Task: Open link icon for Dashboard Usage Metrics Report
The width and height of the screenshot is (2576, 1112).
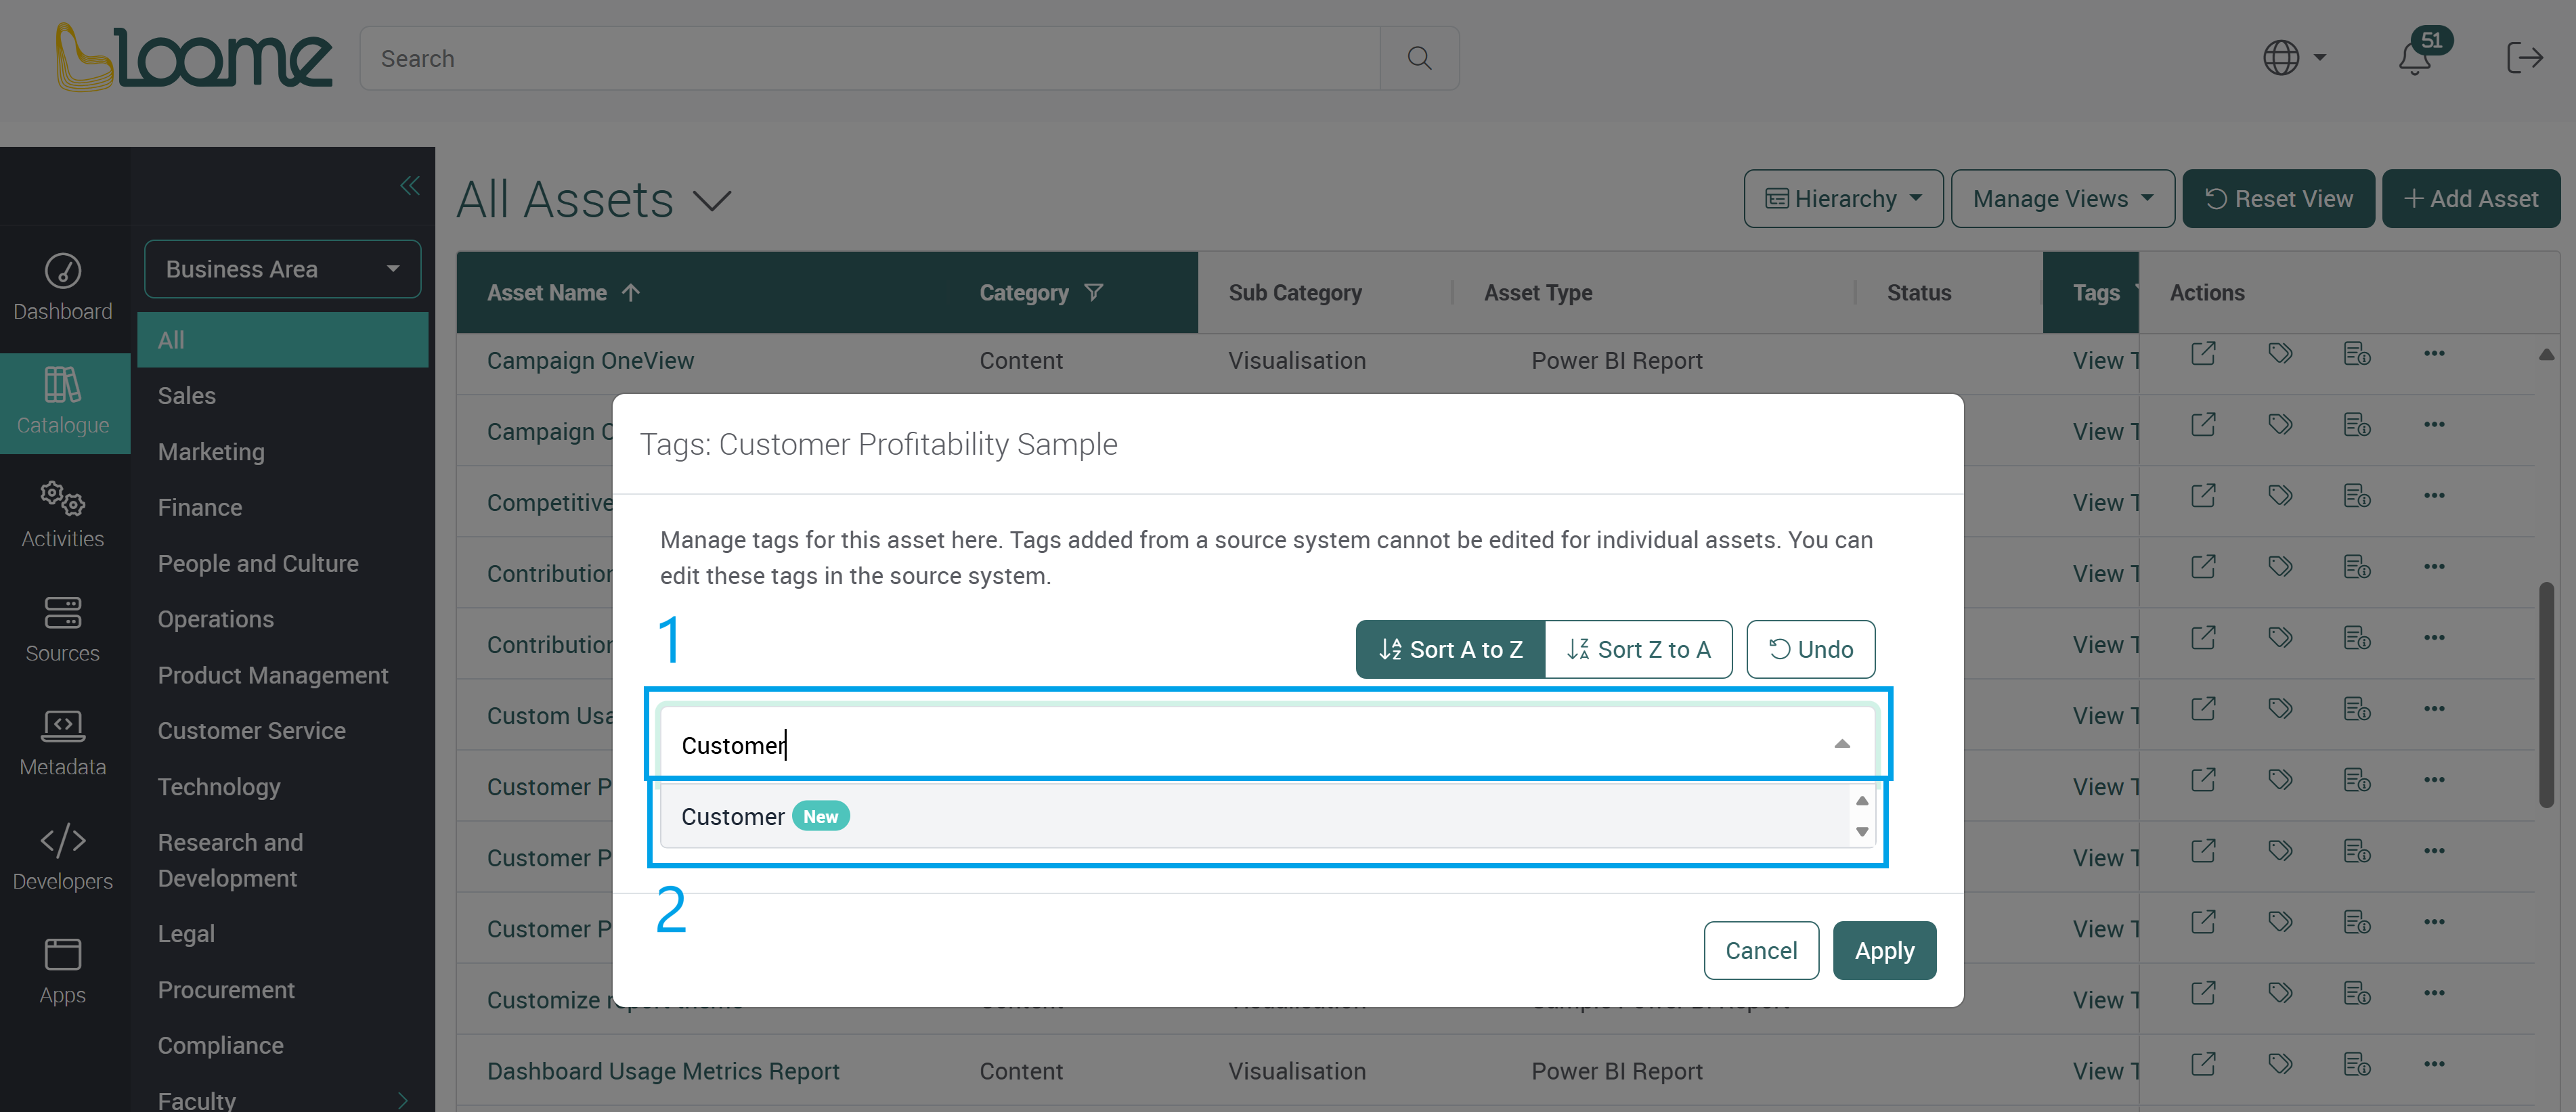Action: (x=2203, y=1064)
